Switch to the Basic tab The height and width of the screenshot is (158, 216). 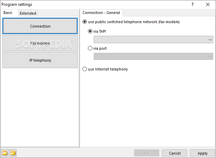coord(8,13)
